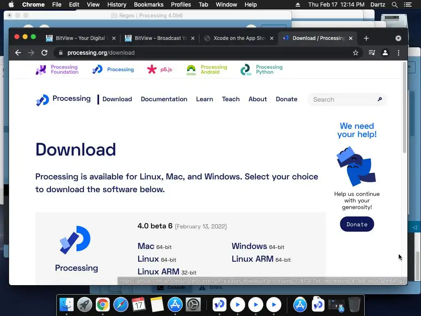Open the About nav item
This screenshot has width=421, height=316.
(x=258, y=99)
